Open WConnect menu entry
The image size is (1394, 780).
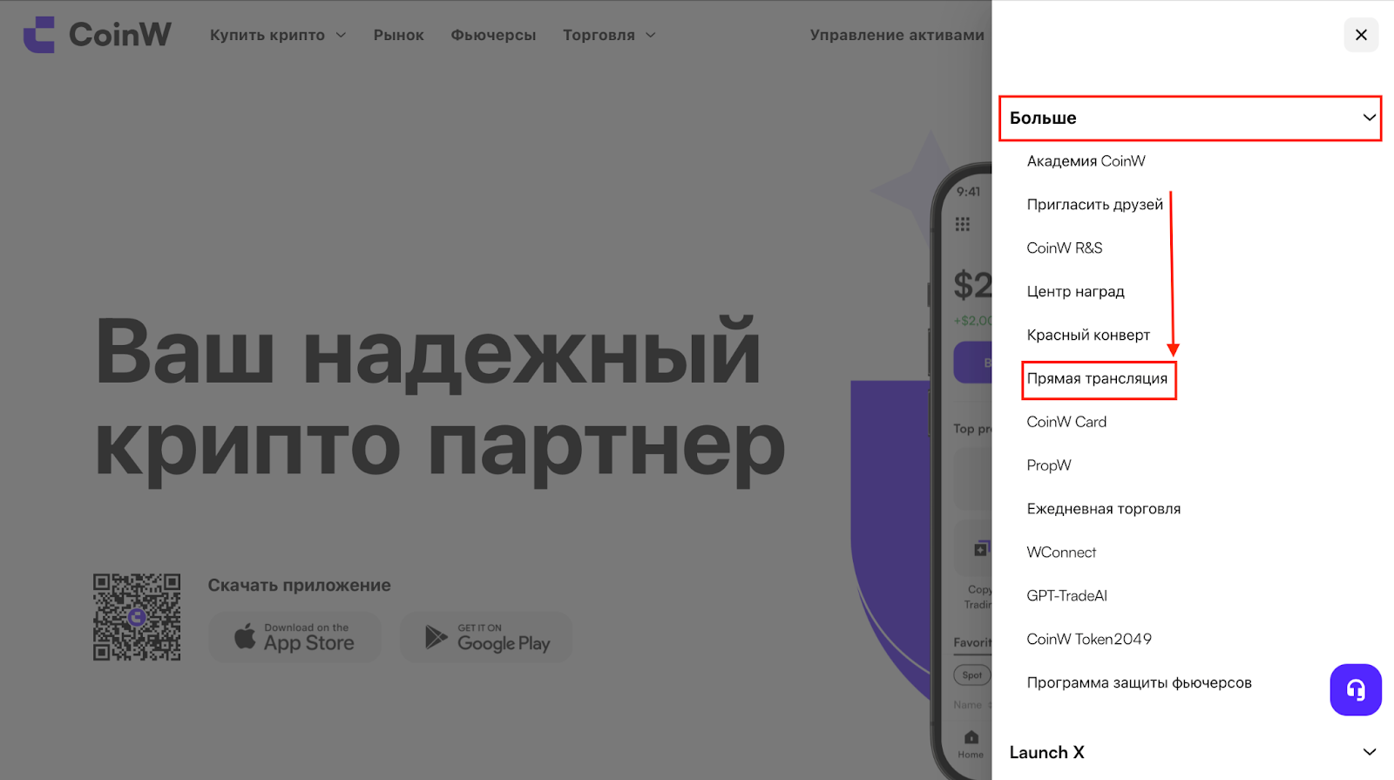1061,553
